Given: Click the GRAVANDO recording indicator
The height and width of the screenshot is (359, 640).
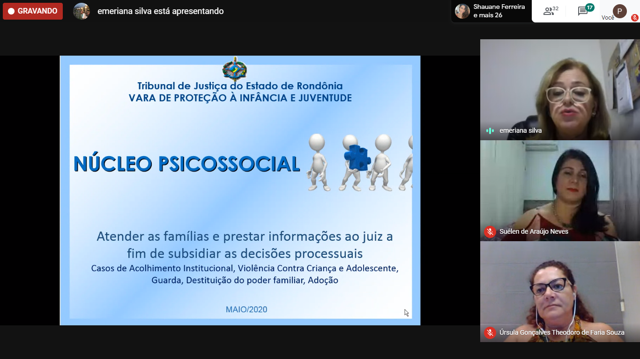Looking at the screenshot, I should (33, 11).
